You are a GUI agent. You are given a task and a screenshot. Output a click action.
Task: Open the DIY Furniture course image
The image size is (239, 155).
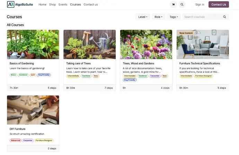click(x=33, y=110)
